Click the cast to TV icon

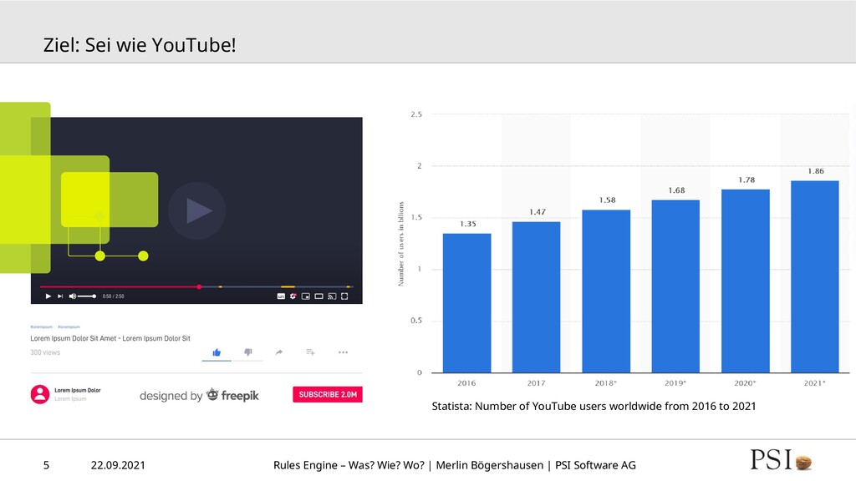click(332, 296)
